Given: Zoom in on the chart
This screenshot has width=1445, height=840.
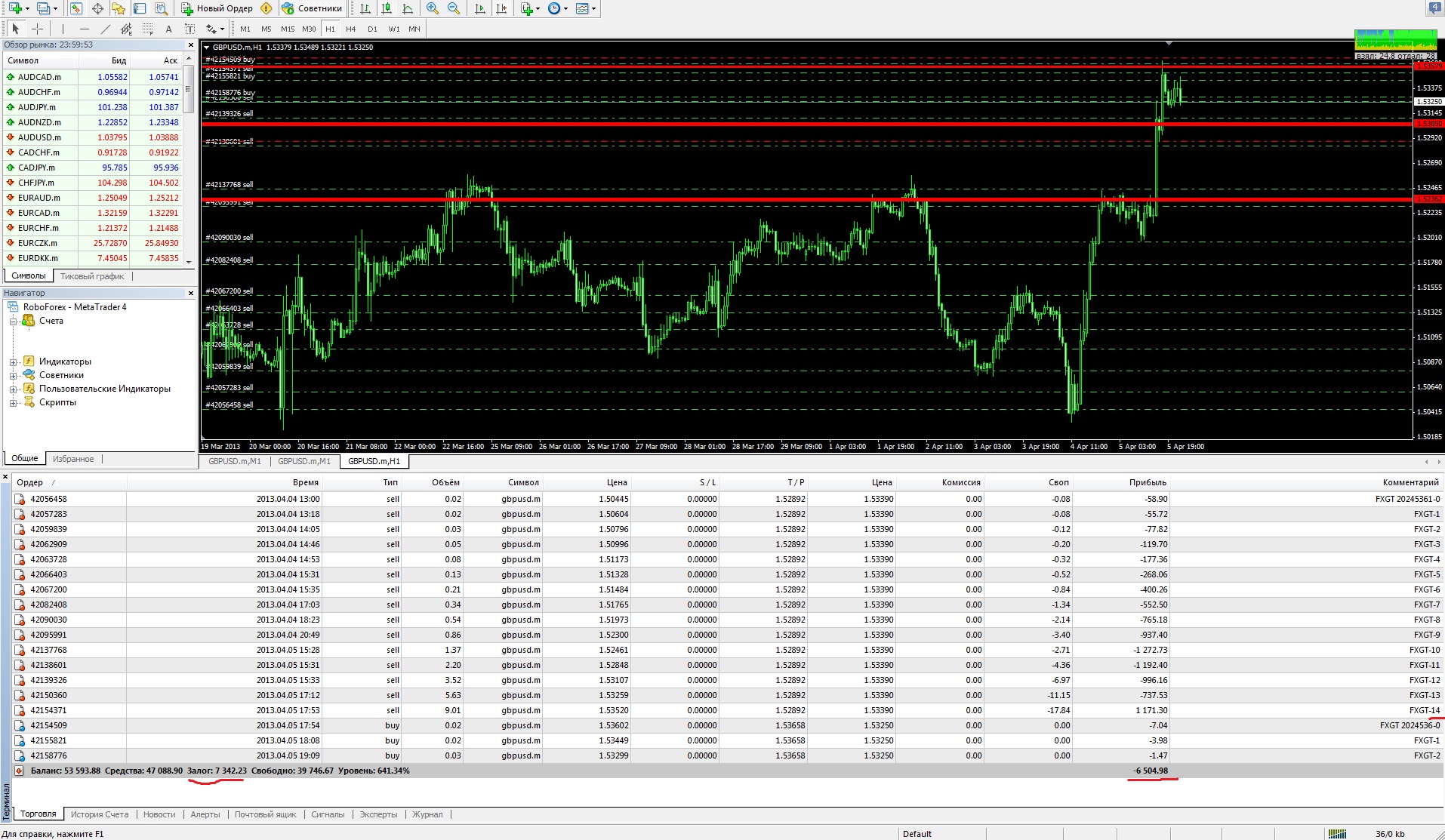Looking at the screenshot, I should point(433,8).
